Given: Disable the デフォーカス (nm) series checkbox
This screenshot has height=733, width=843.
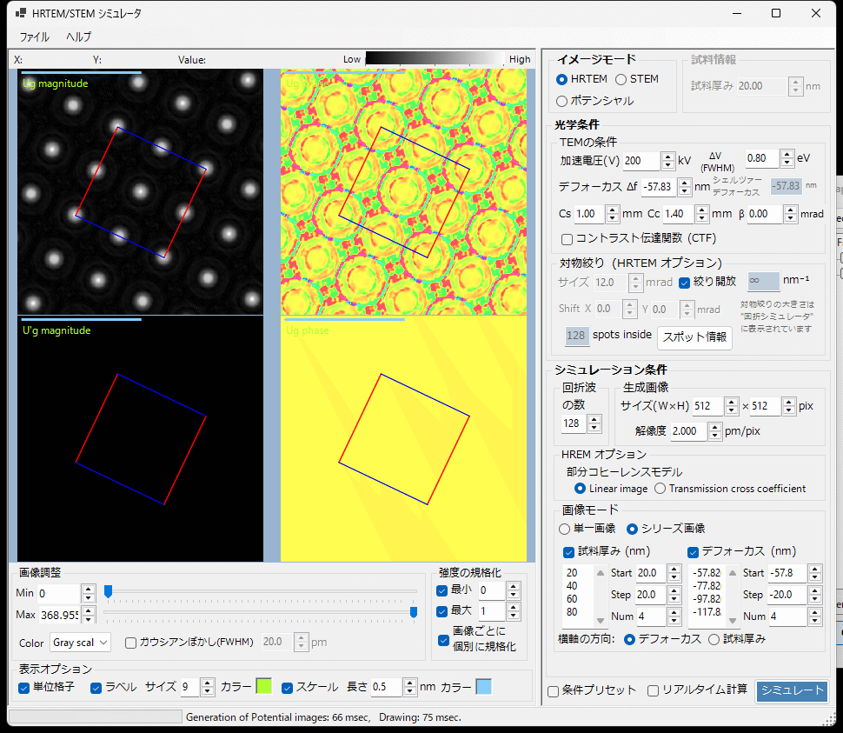Looking at the screenshot, I should 693,551.
